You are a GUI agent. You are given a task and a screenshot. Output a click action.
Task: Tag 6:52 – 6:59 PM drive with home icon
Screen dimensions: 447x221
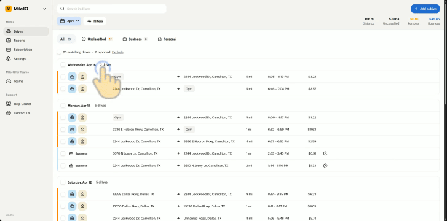coord(82,130)
